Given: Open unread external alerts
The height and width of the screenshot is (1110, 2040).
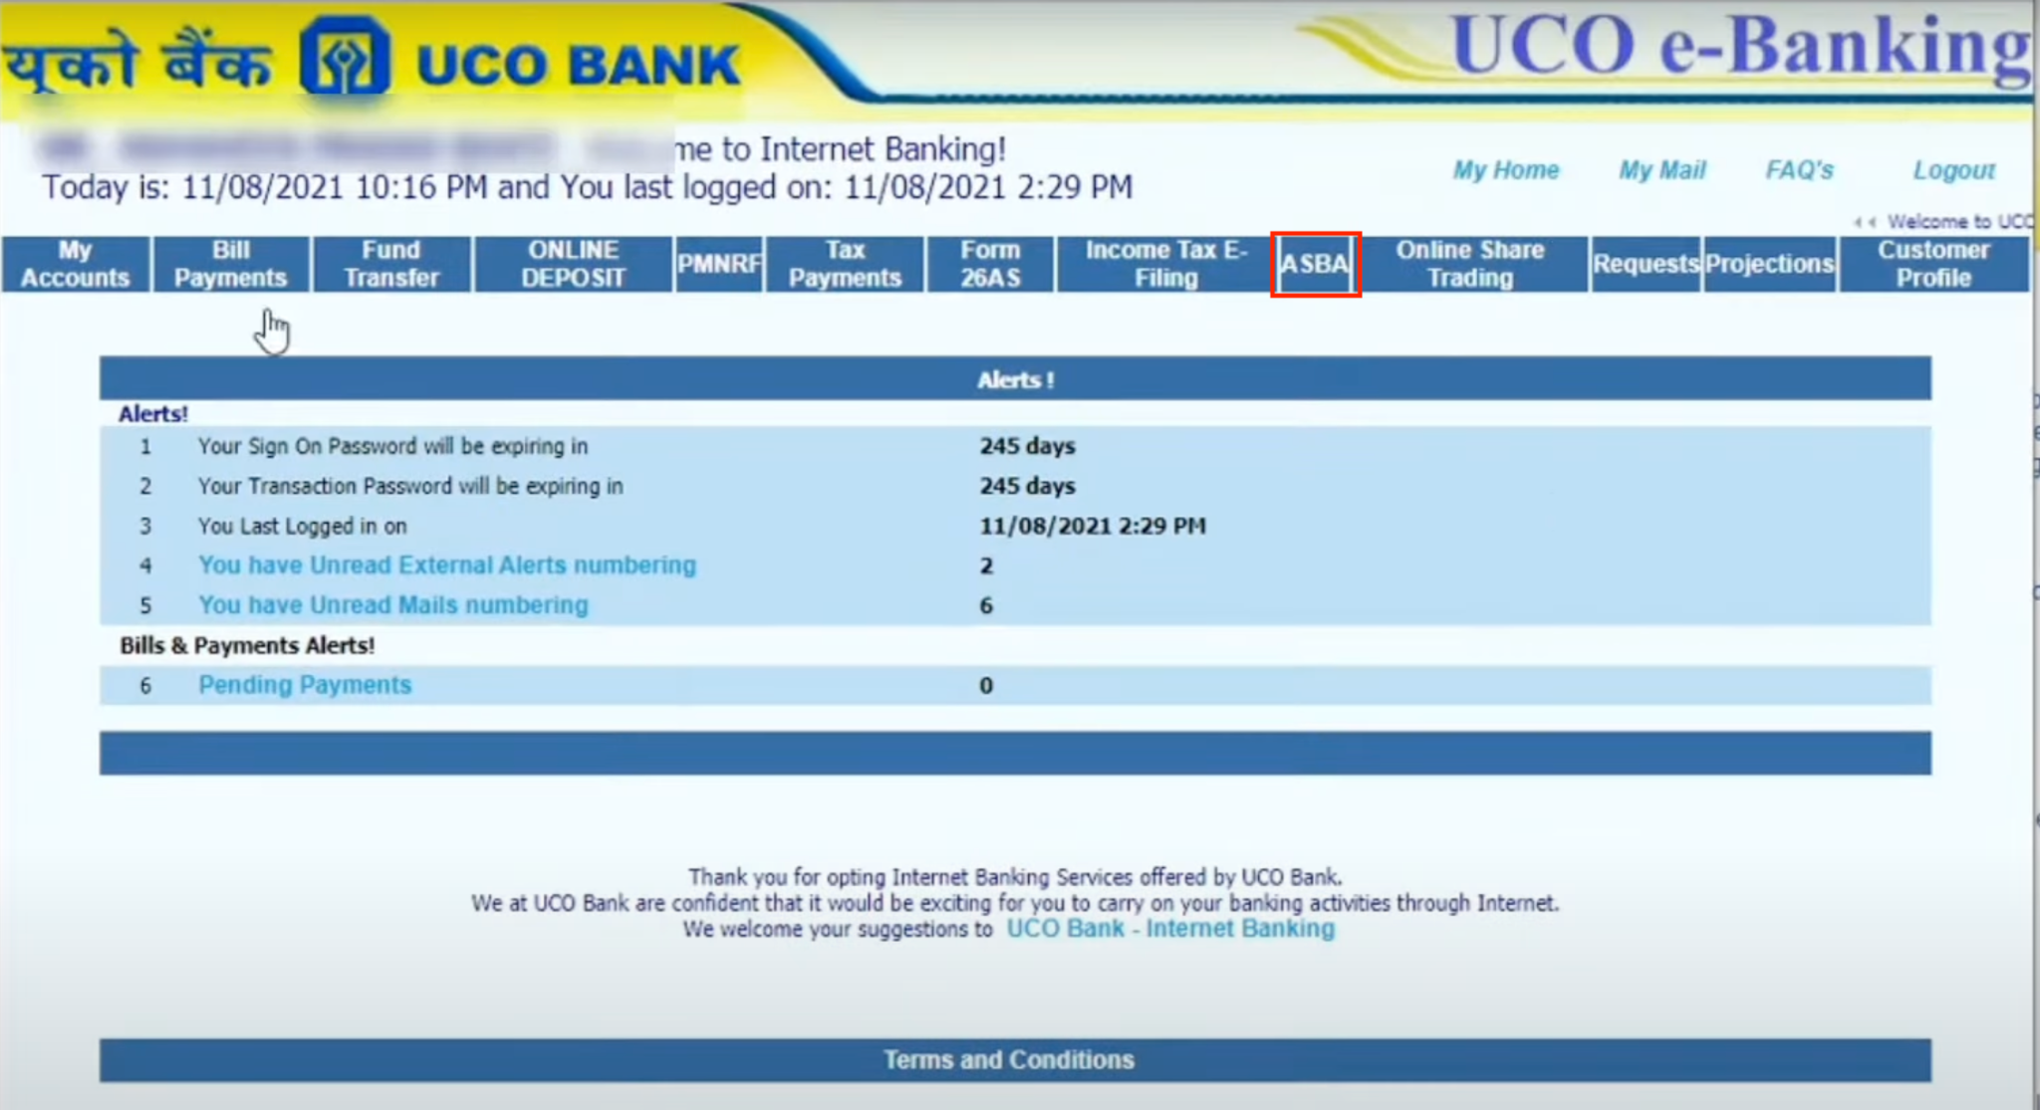Looking at the screenshot, I should point(447,564).
